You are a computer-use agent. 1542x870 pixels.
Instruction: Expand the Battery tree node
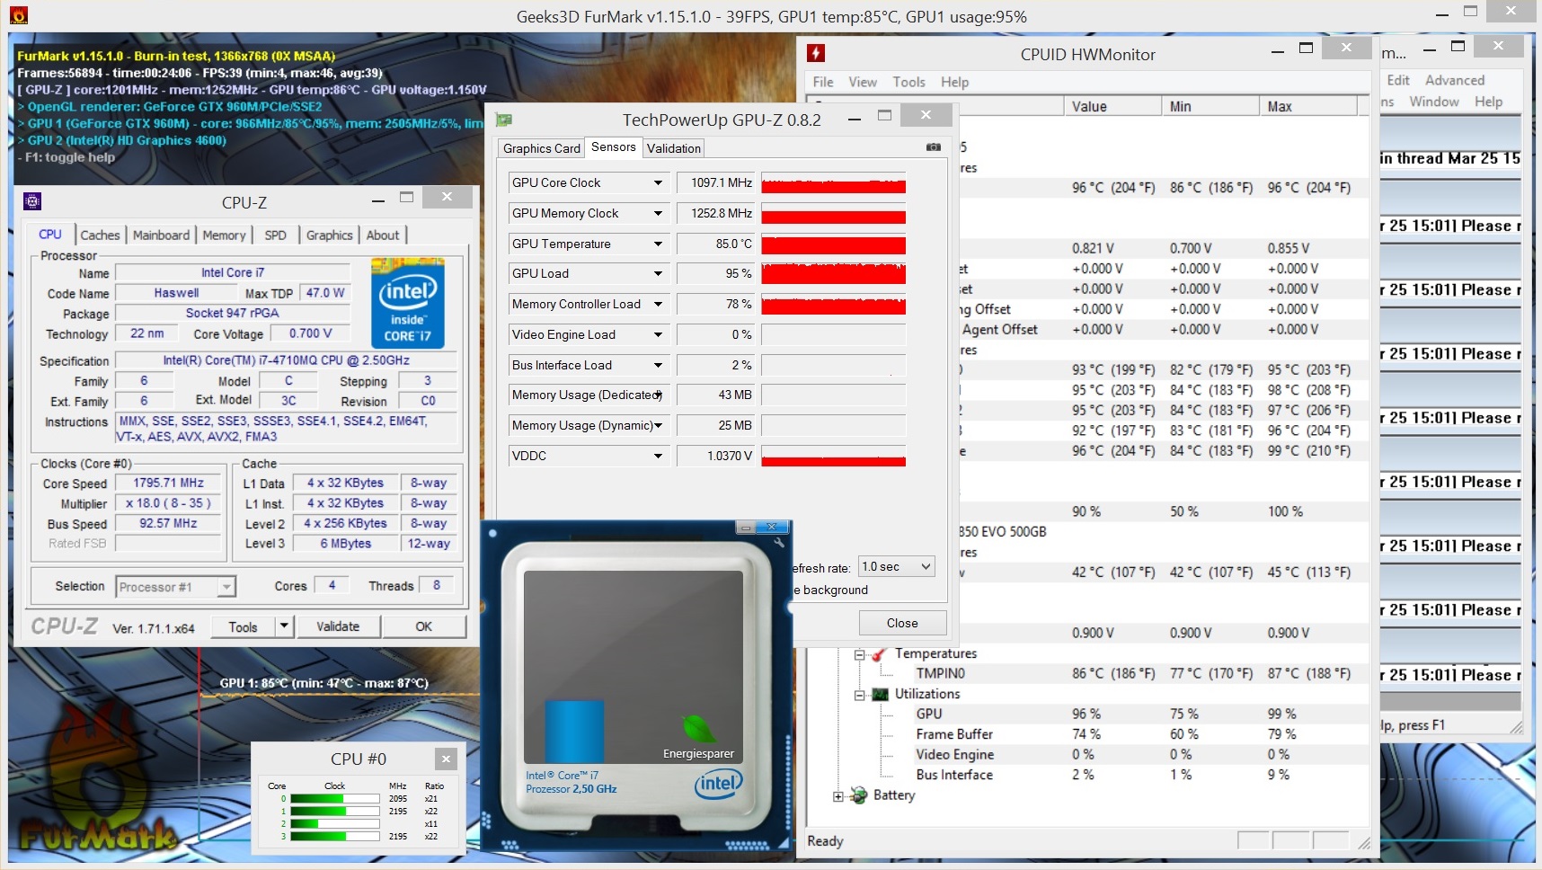pos(838,796)
